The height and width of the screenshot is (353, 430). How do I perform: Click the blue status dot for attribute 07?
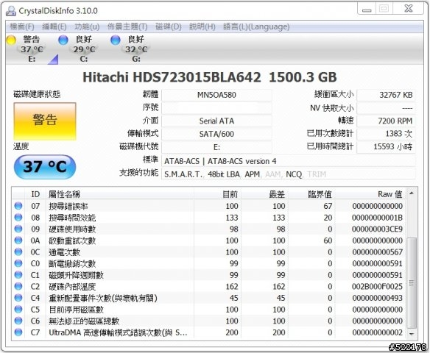pos(18,206)
